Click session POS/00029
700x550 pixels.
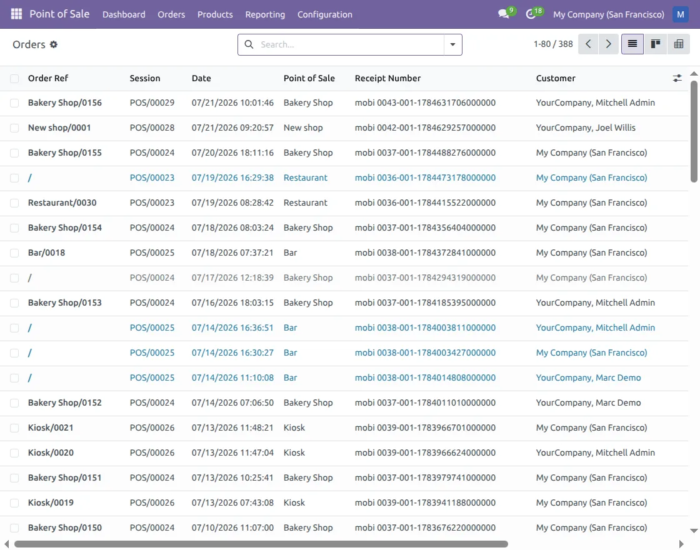[152, 102]
